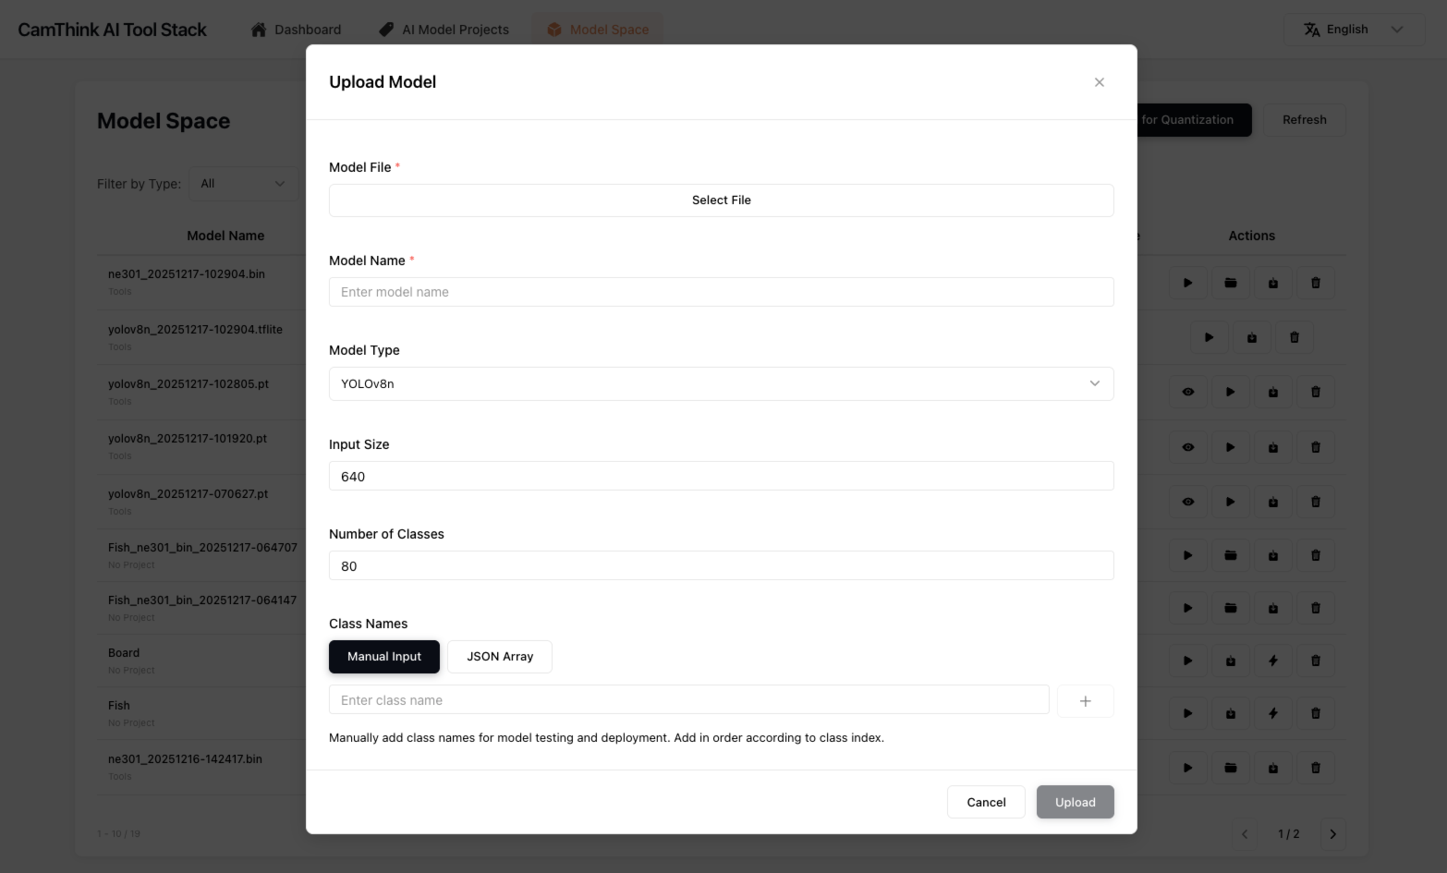
Task: Click inside the Enter model name field
Action: [722, 292]
